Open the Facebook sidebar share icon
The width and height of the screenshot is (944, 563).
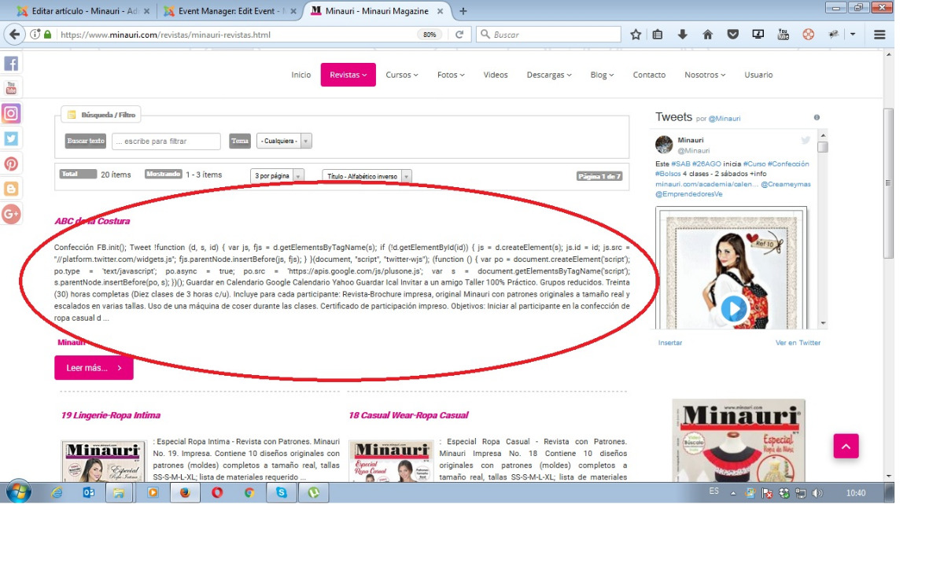tap(11, 64)
